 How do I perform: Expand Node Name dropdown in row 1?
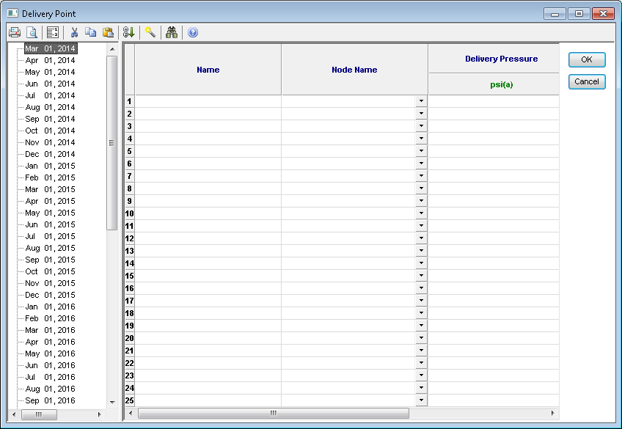(x=421, y=101)
